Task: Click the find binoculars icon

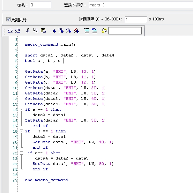Action: 104,31
